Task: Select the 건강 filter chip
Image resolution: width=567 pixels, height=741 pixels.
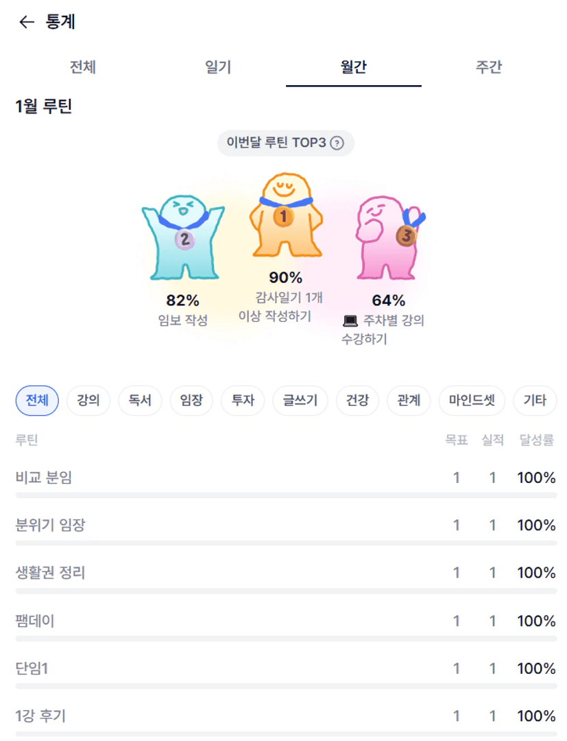Action: [358, 401]
